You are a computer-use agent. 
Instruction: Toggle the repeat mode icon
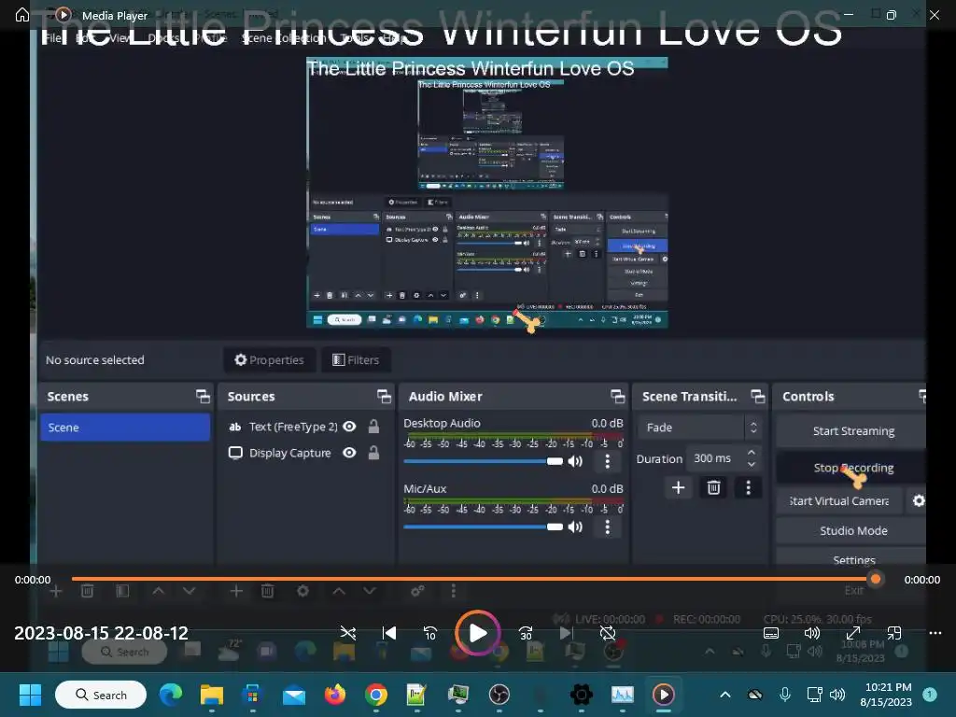608,633
